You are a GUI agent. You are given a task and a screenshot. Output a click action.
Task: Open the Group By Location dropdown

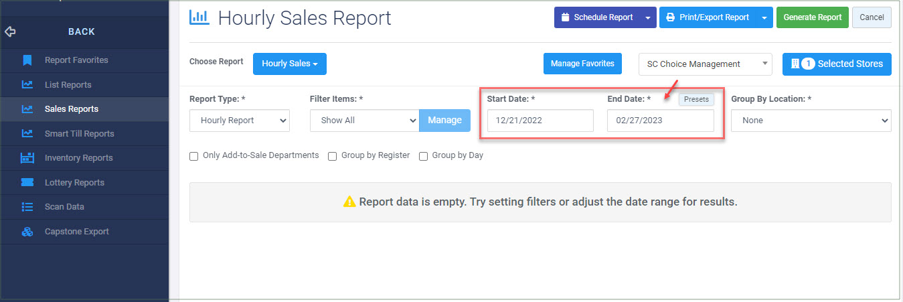tap(811, 121)
